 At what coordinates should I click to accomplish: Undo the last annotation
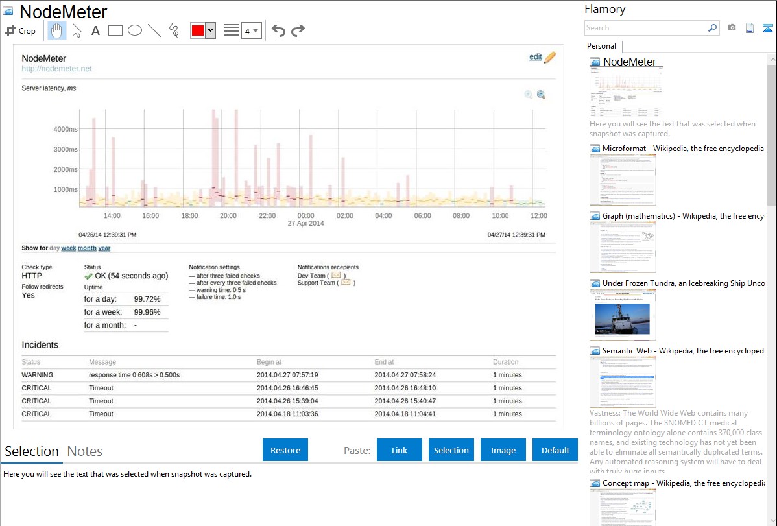click(278, 30)
